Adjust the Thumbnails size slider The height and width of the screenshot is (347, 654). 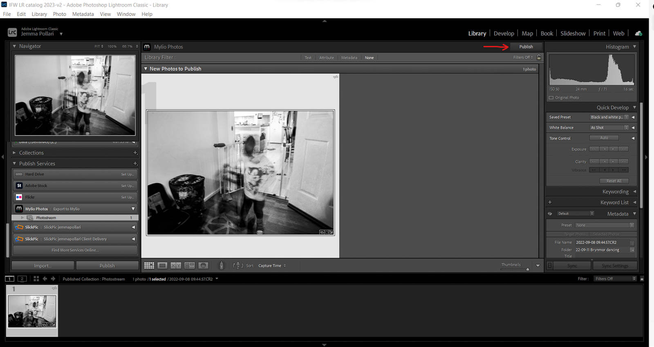point(527,269)
